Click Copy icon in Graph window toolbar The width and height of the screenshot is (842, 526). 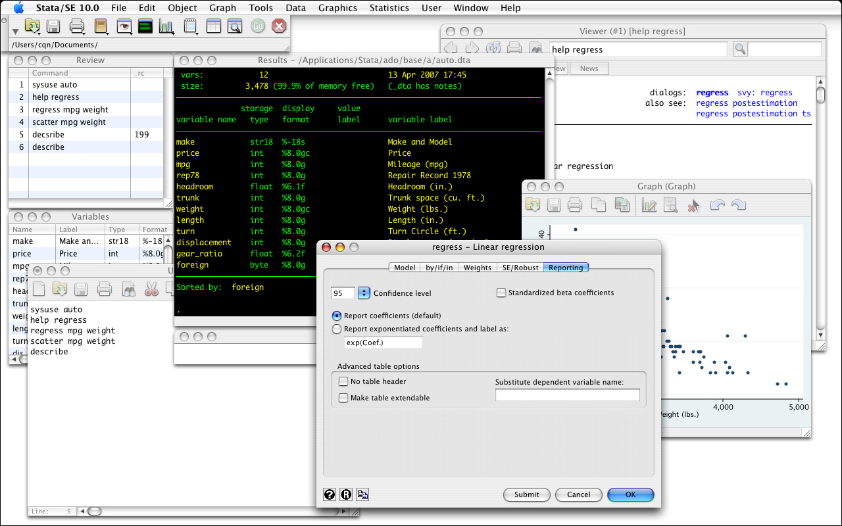[x=598, y=205]
